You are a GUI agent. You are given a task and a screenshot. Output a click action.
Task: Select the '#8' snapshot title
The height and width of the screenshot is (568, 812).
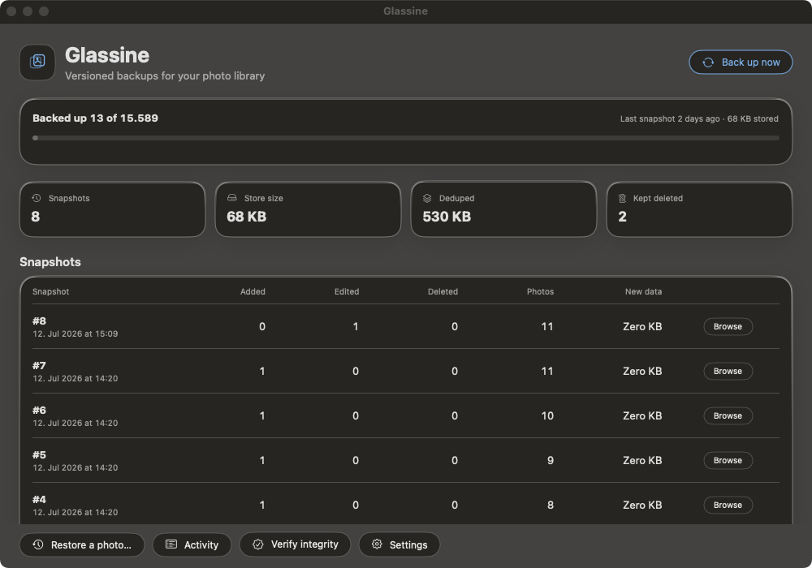(x=39, y=321)
